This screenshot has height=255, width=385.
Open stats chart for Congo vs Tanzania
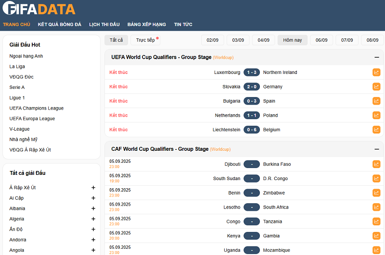click(376, 221)
